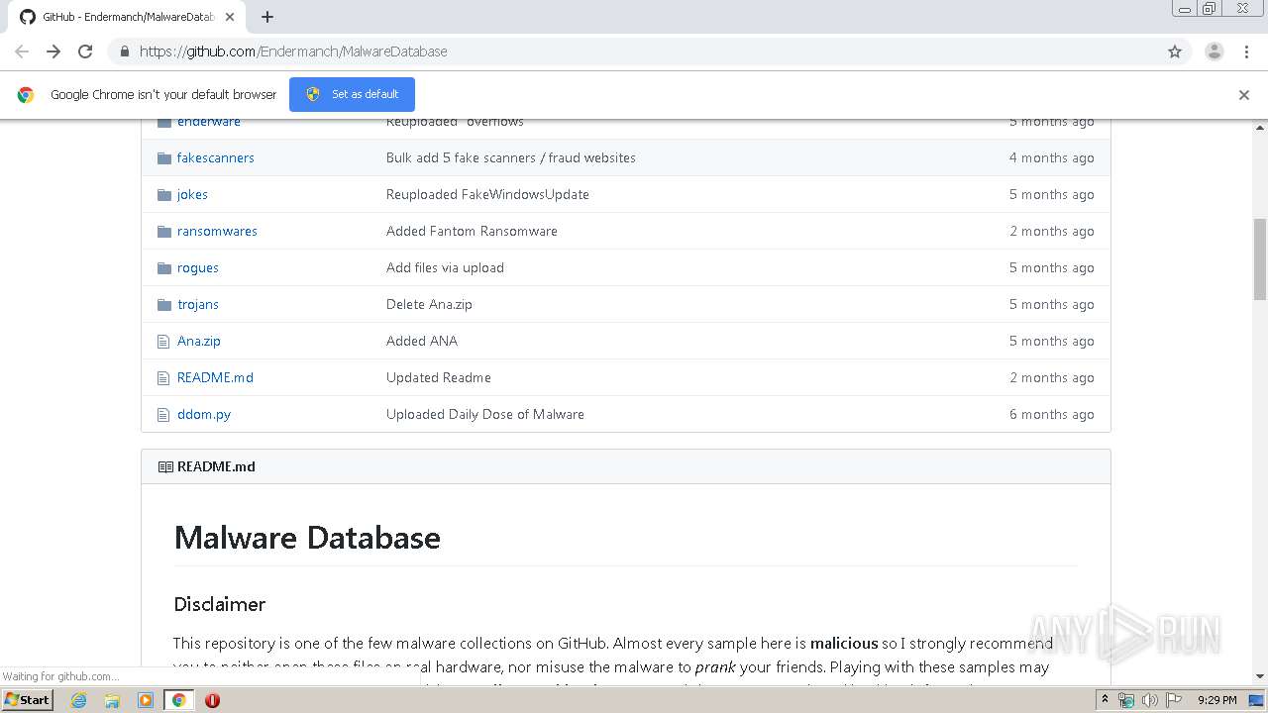The height and width of the screenshot is (713, 1268).
Task: Click the rogues folder icon
Action: click(x=164, y=268)
